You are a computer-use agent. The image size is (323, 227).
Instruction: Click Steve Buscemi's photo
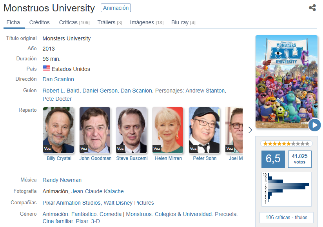131,130
